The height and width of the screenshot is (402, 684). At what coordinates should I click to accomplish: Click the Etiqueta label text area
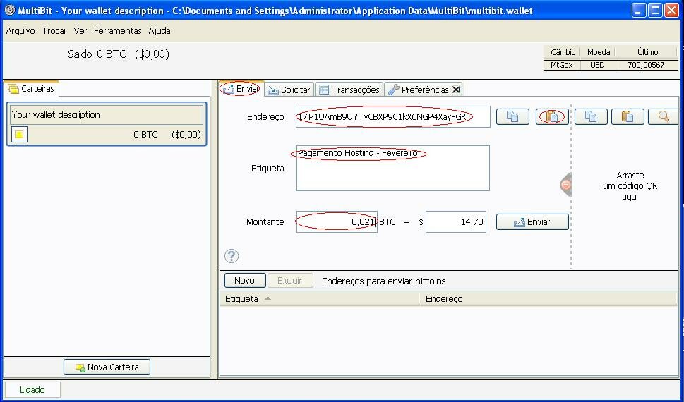[392, 169]
